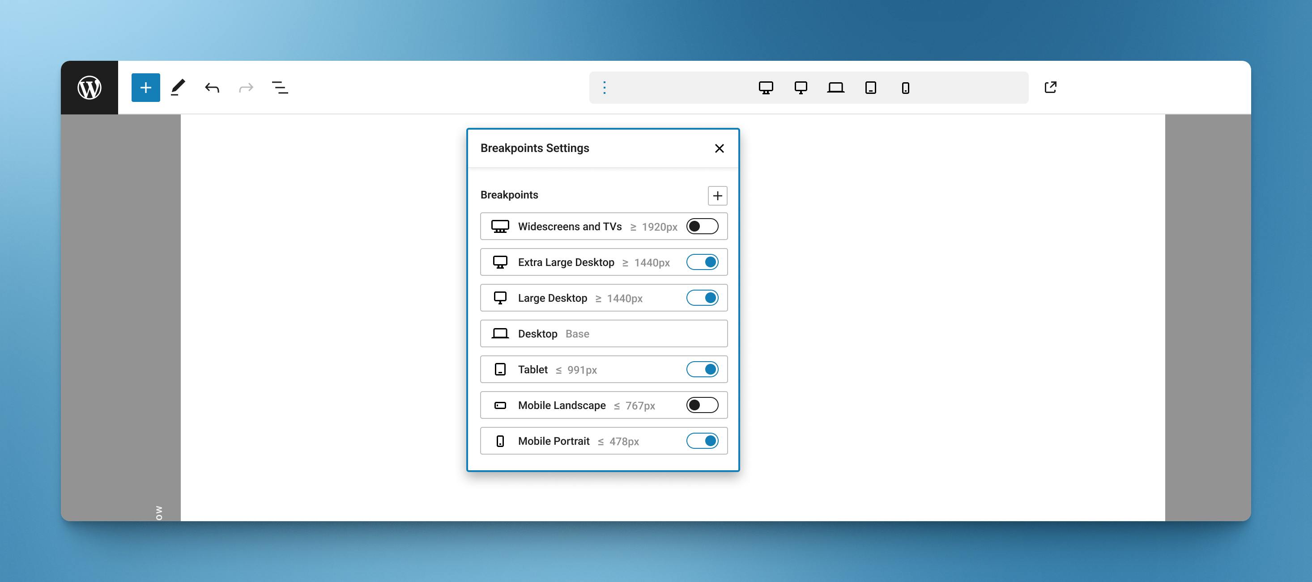Switch preview to Large Desktop
This screenshot has height=582, width=1312.
pyautogui.click(x=801, y=88)
